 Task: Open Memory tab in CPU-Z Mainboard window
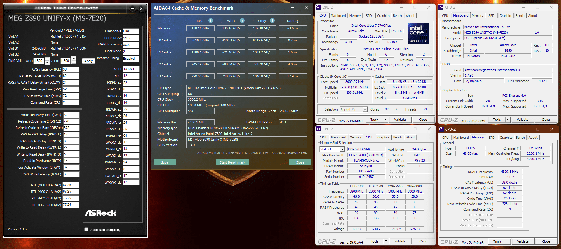(x=478, y=16)
